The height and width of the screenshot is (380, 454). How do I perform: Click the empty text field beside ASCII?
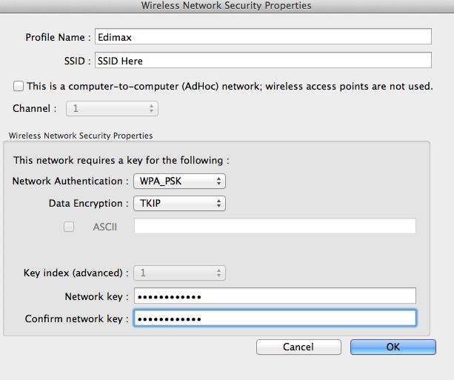275,226
